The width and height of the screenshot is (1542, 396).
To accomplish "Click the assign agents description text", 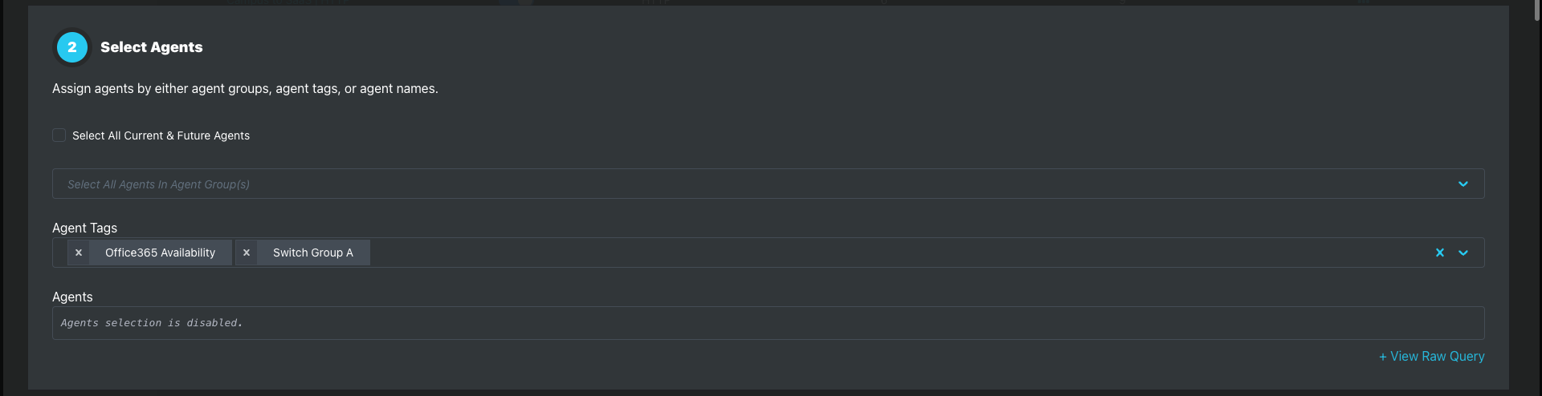I will tap(245, 88).
